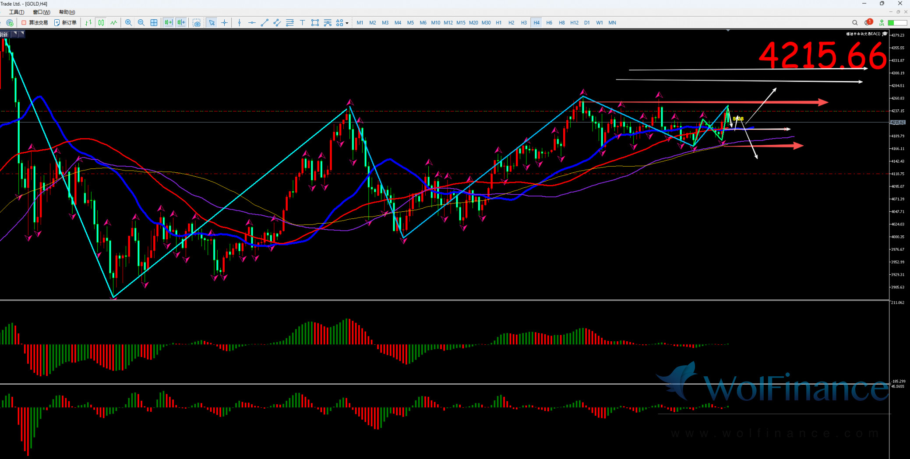Click the zoom out magnifier icon
The width and height of the screenshot is (910, 459).
tap(141, 23)
